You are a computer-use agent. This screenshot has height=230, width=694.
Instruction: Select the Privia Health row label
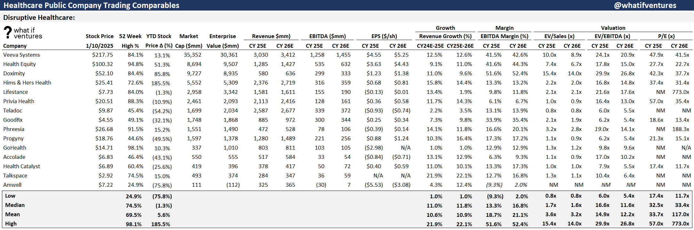tap(19, 101)
